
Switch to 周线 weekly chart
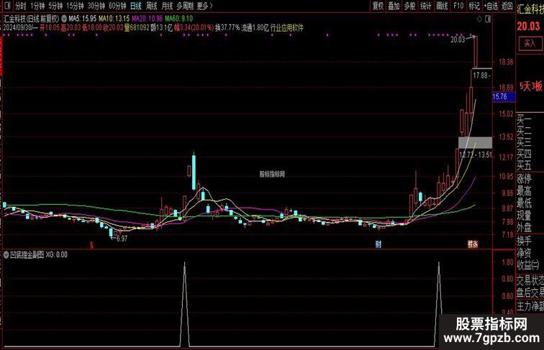pyautogui.click(x=152, y=6)
